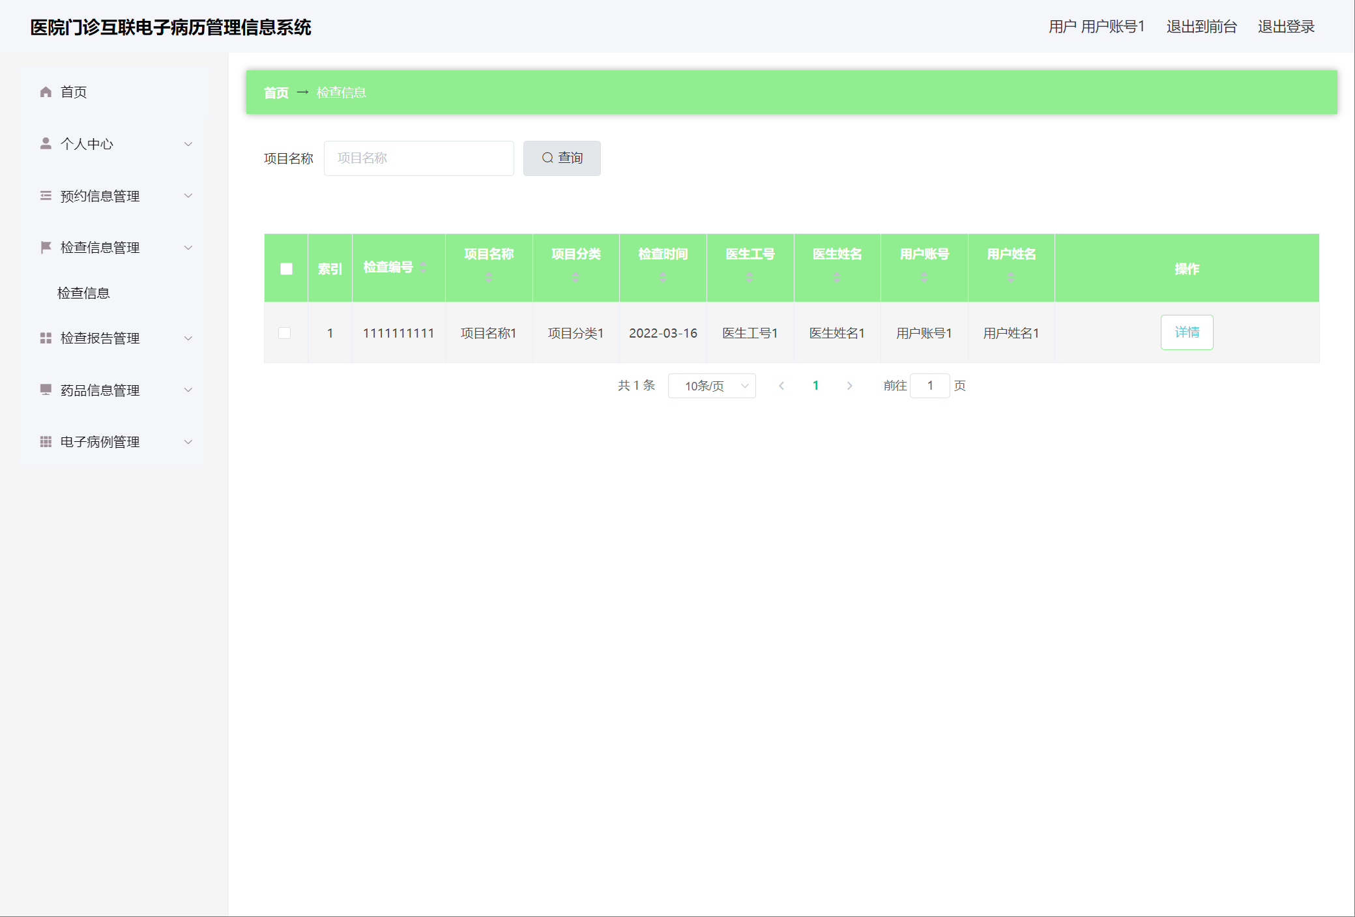Expand the 电子病例管理 chevron

pos(188,442)
